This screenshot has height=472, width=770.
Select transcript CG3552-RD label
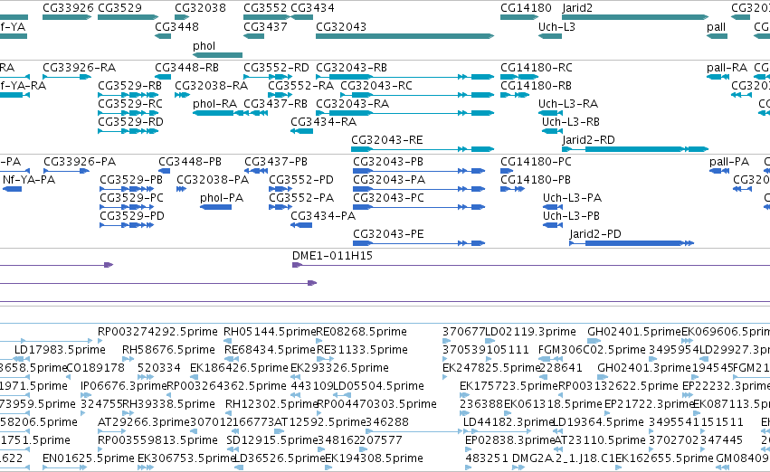click(277, 68)
